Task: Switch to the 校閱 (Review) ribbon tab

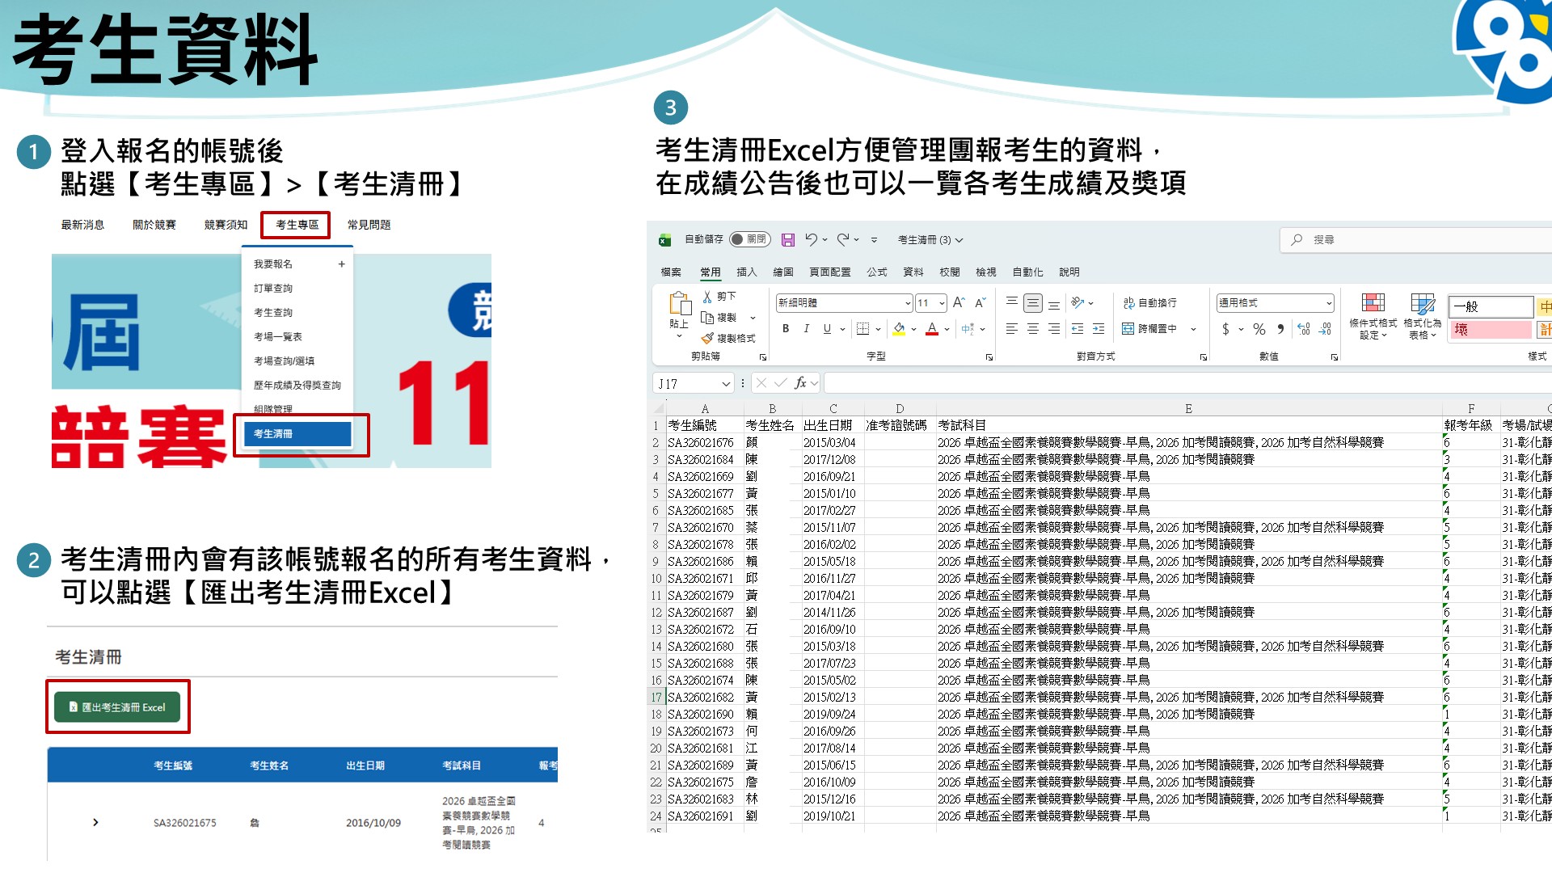Action: click(950, 272)
